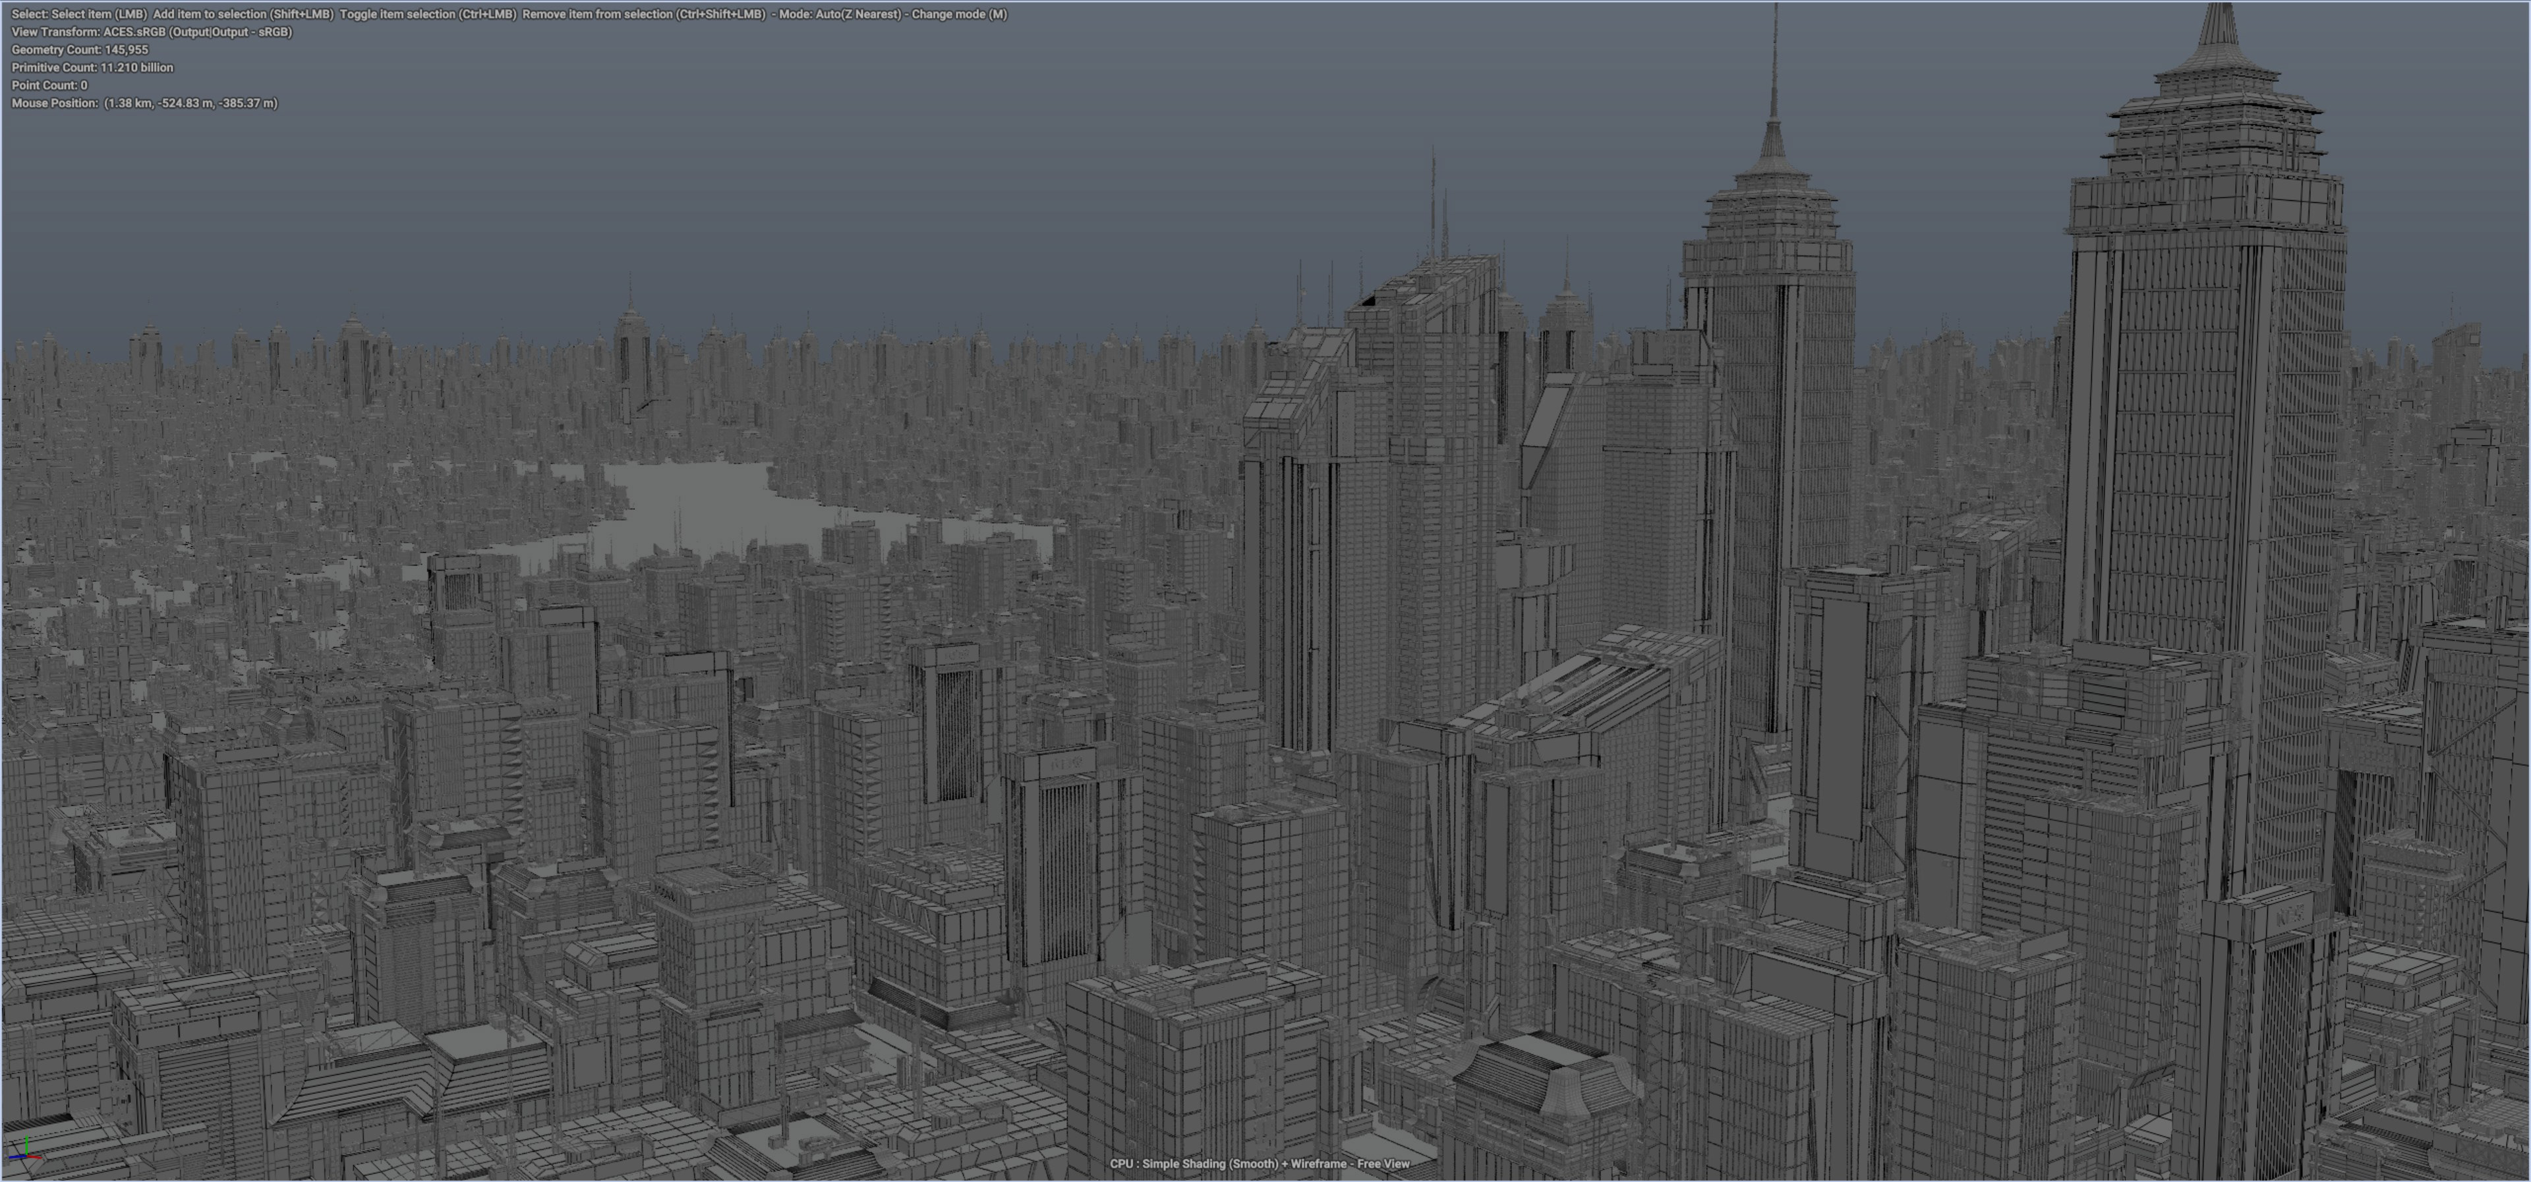Click the Select item (LMB) hint text
The height and width of the screenshot is (1182, 2531).
(98, 14)
